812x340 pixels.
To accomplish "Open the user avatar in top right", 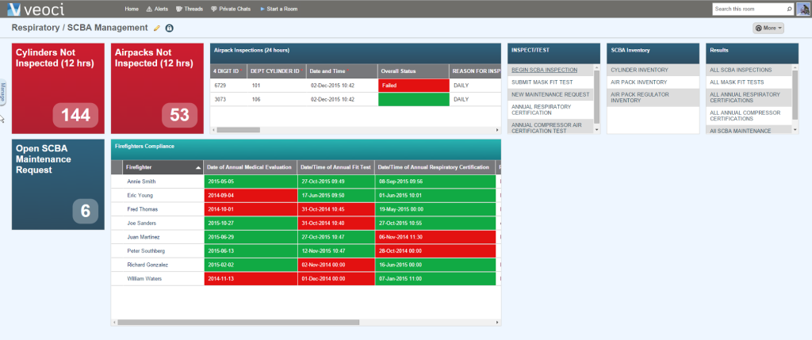I will pyautogui.click(x=802, y=9).
